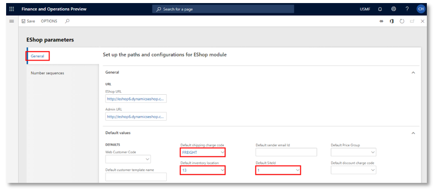Viewport: 434px width, 190px height.
Task: Open the help question mark
Action: 407,9
